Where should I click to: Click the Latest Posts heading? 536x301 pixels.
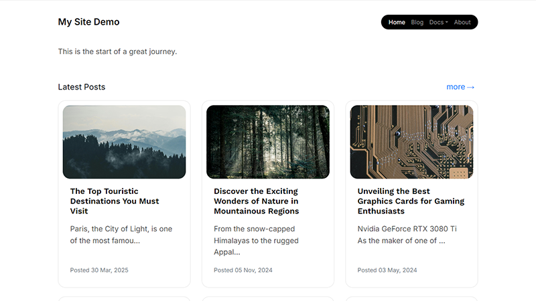tap(82, 87)
